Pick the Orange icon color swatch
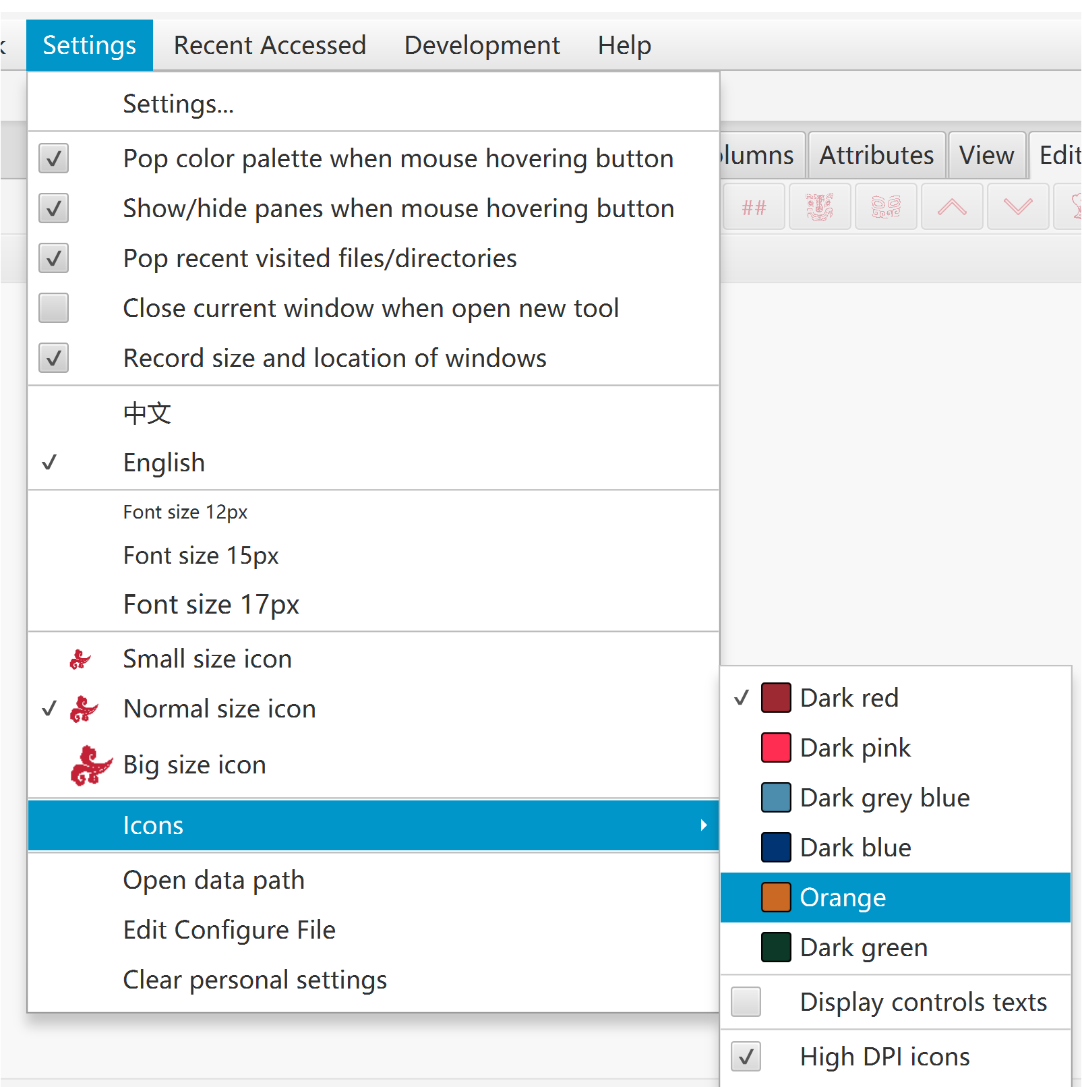 click(x=776, y=898)
